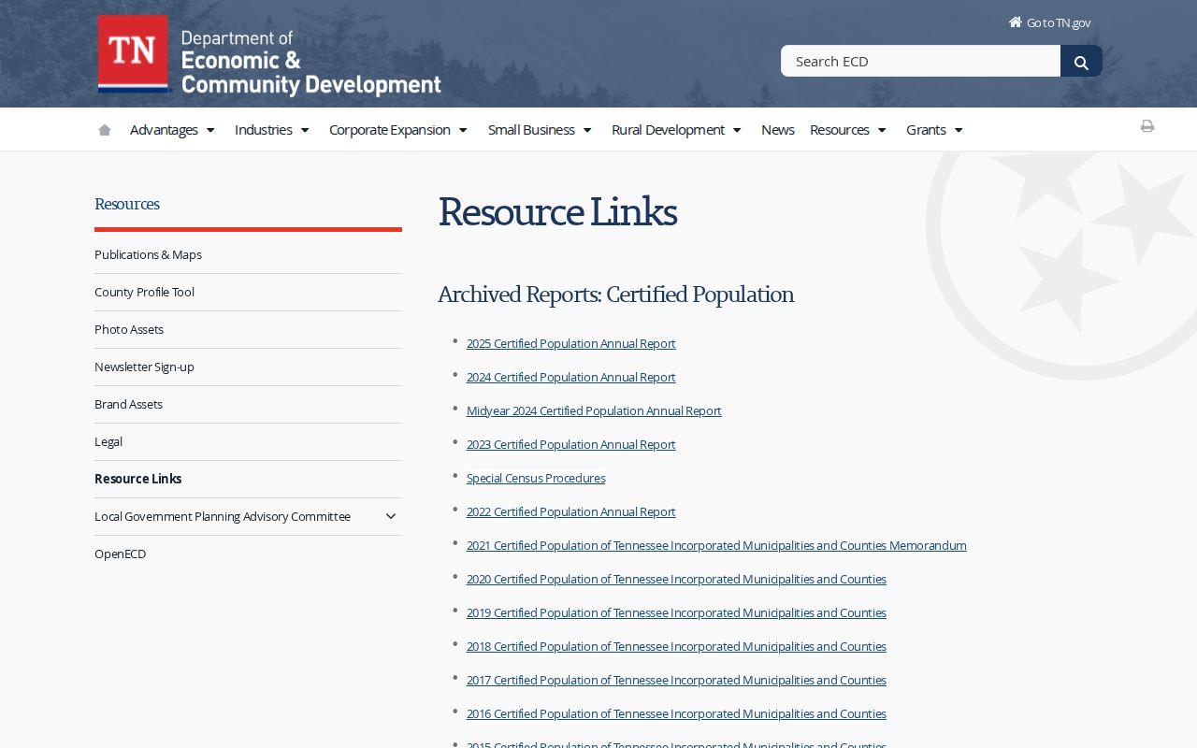This screenshot has width=1197, height=748.
Task: Open 2019 Certified Population Municipalities and Counties
Action: [x=676, y=612]
